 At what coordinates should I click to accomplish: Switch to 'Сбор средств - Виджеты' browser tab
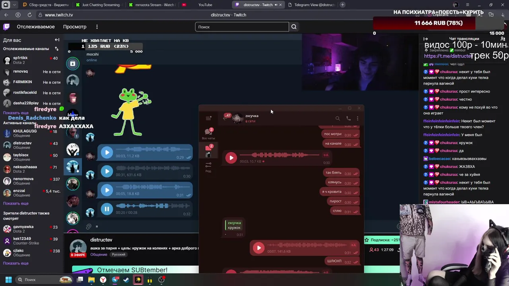(45, 5)
